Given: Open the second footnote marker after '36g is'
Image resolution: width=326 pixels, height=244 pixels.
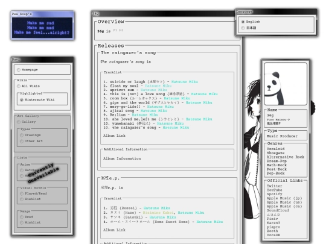Looking at the screenshot, I should click(x=121, y=30).
